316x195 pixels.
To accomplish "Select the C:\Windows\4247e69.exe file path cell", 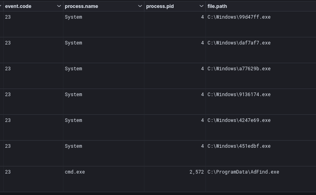I will (239, 120).
